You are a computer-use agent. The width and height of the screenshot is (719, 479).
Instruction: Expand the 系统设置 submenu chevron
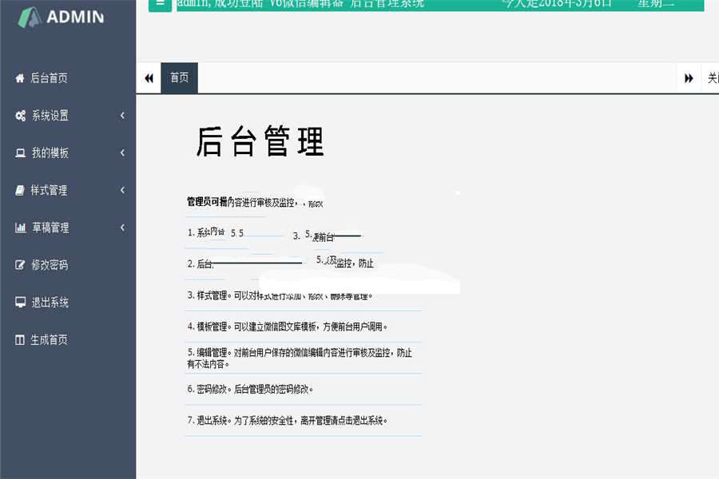(x=122, y=116)
